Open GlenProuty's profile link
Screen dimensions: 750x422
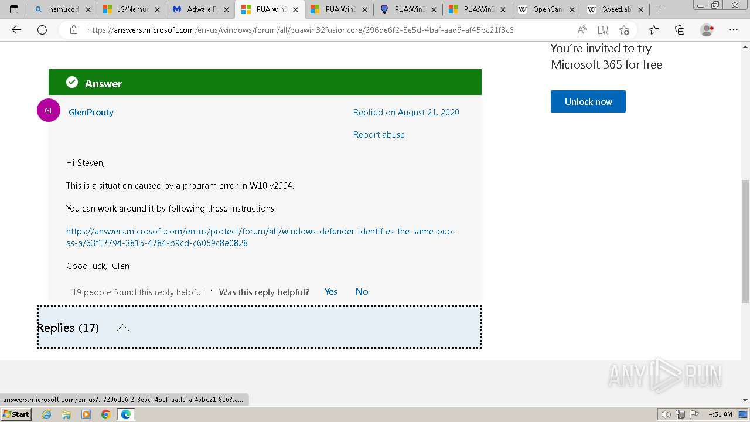[91, 113]
